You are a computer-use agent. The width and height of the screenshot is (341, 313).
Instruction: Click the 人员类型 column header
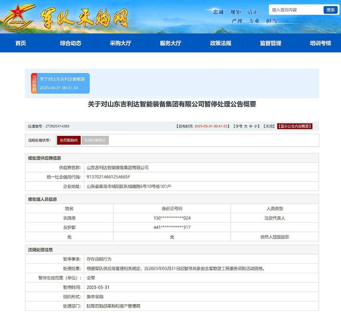(275, 209)
